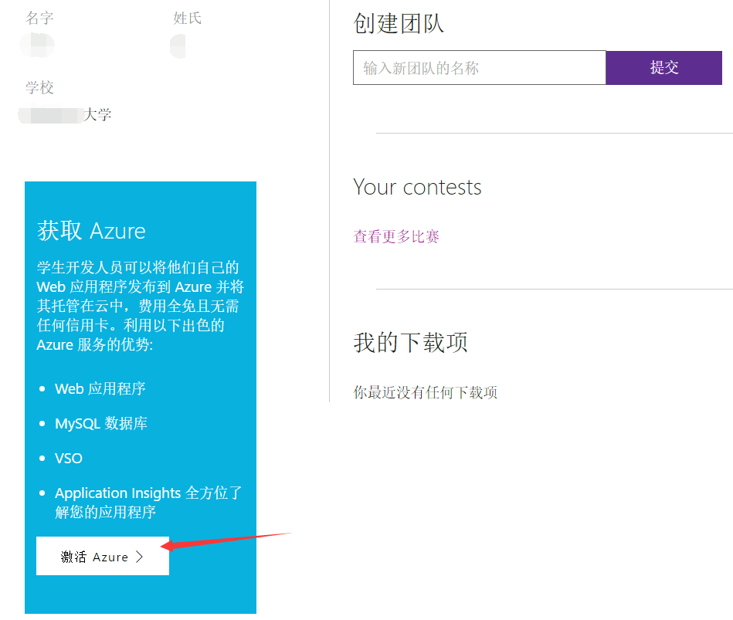
Task: Select the VSO list item
Action: [68, 459]
